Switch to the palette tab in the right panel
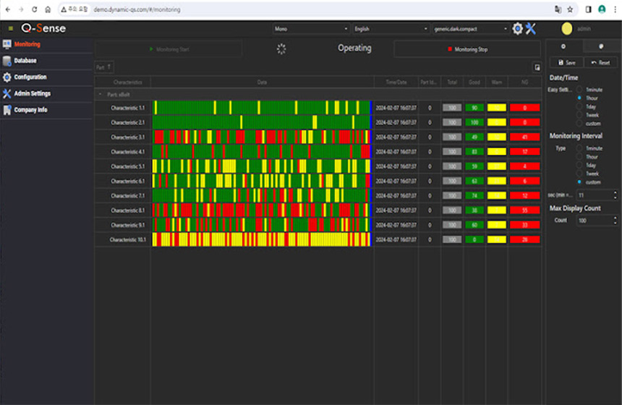Image resolution: width=622 pixels, height=405 pixels. pos(600,46)
